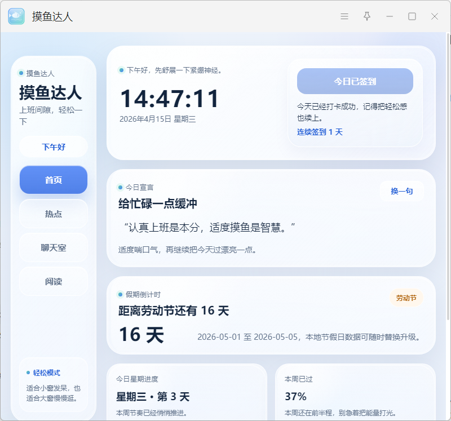The width and height of the screenshot is (451, 421).
Task: Click the 下午好 greeting pill
Action: (x=54, y=147)
